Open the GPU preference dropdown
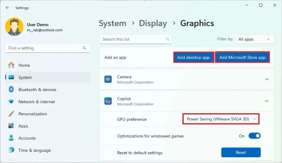 coord(221,119)
